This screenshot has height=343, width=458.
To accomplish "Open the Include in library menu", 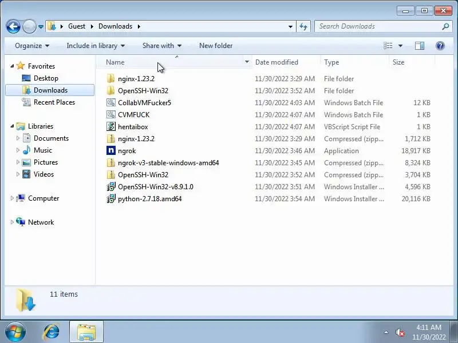I will 96,46.
